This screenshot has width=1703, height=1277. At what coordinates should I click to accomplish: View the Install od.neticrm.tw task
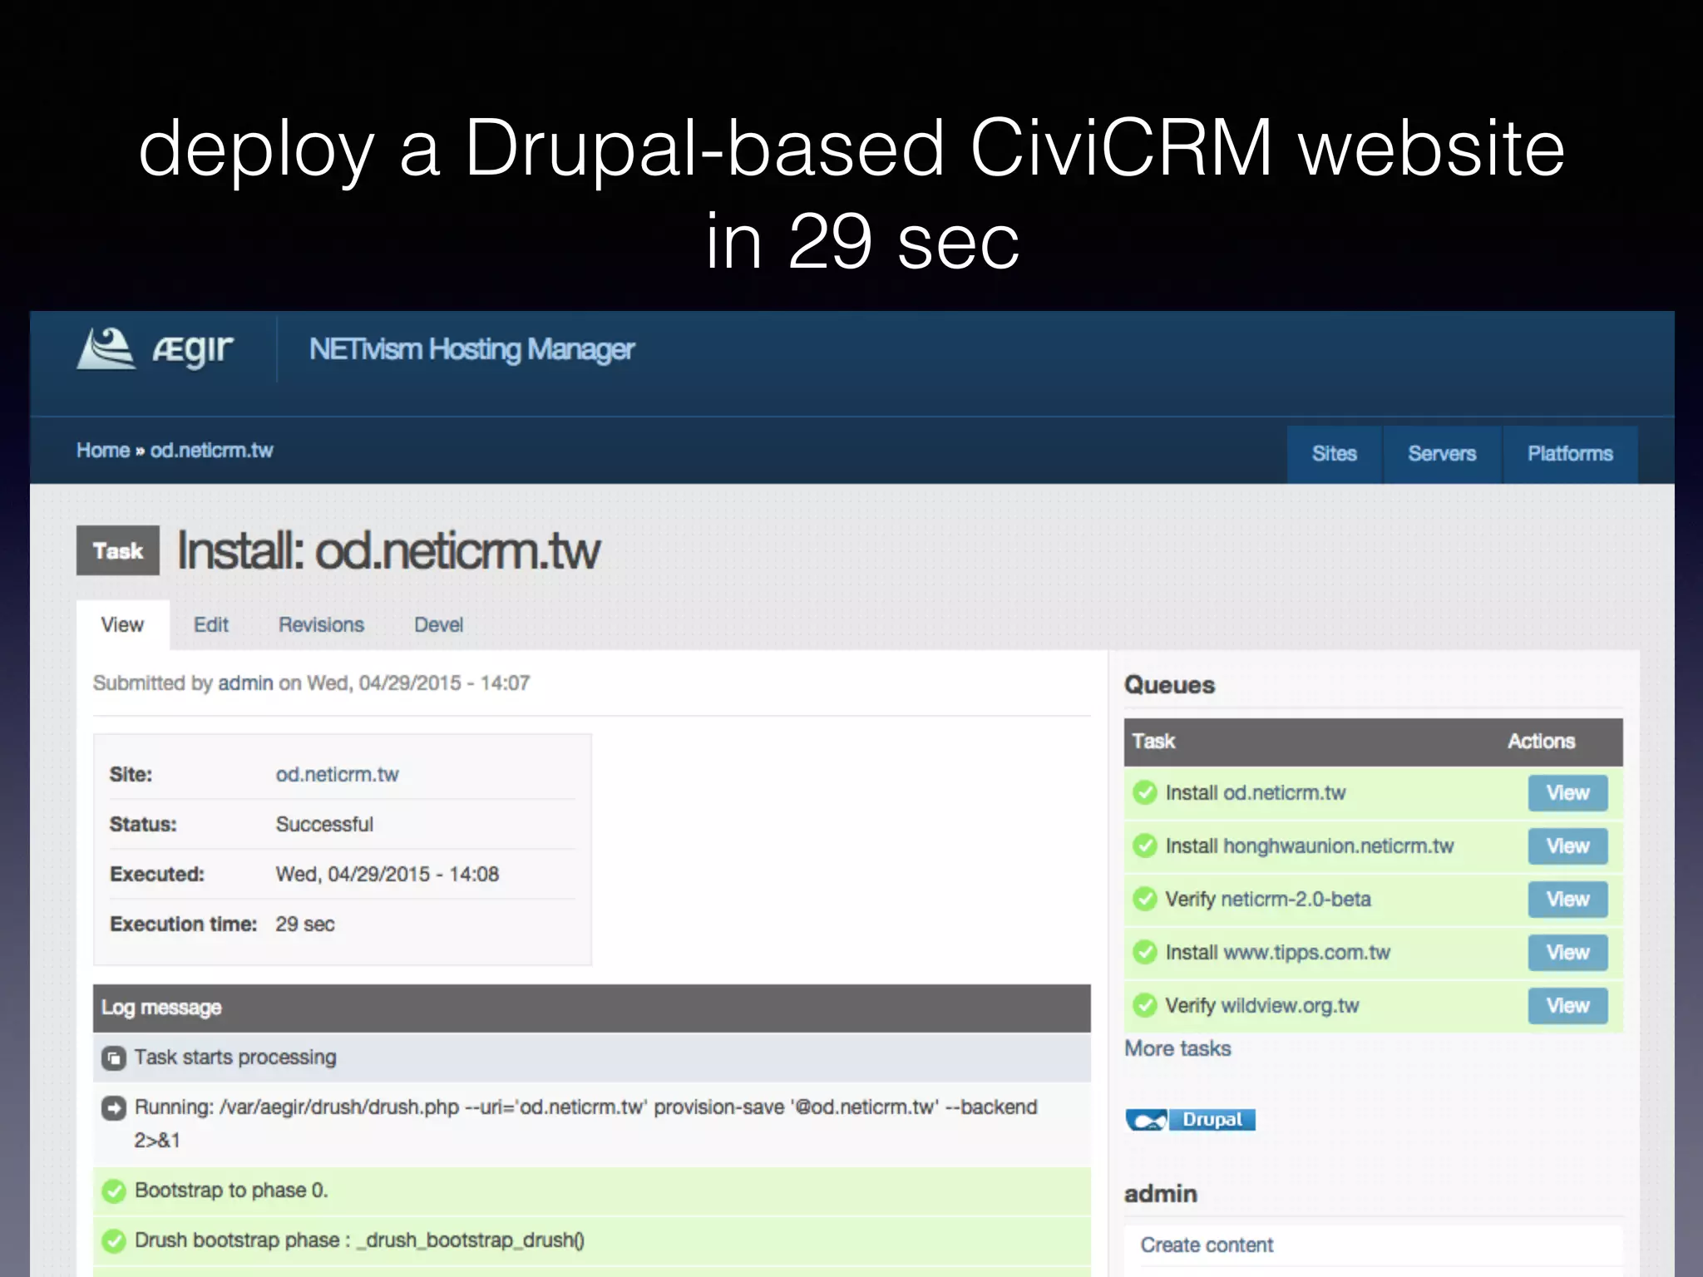pos(1567,793)
